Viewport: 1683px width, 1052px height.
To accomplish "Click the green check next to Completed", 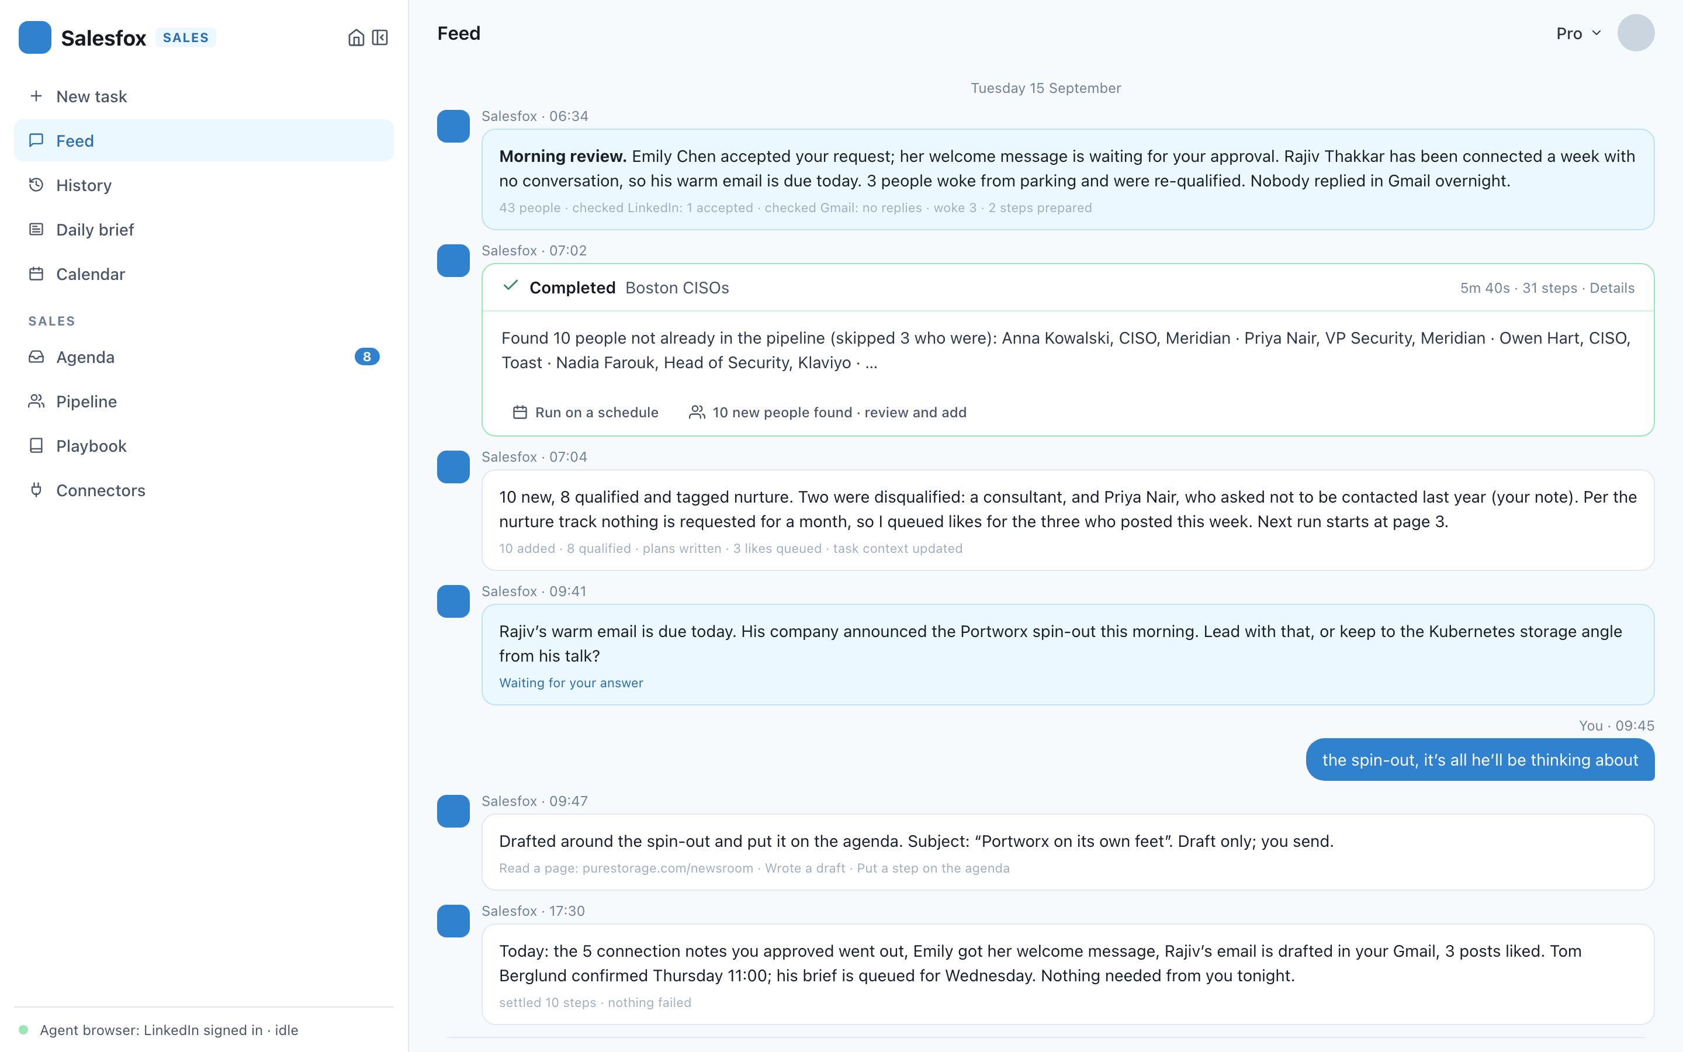I will 511,286.
